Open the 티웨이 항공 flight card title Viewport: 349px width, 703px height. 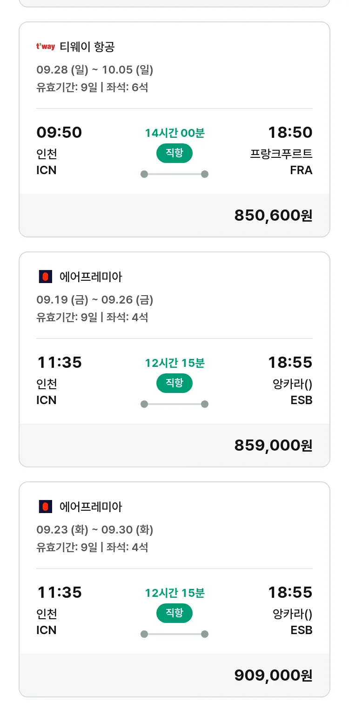pos(87,47)
